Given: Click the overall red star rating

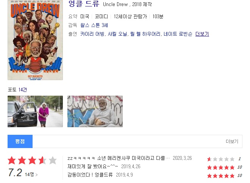Looking at the screenshot, I should tap(32, 161).
